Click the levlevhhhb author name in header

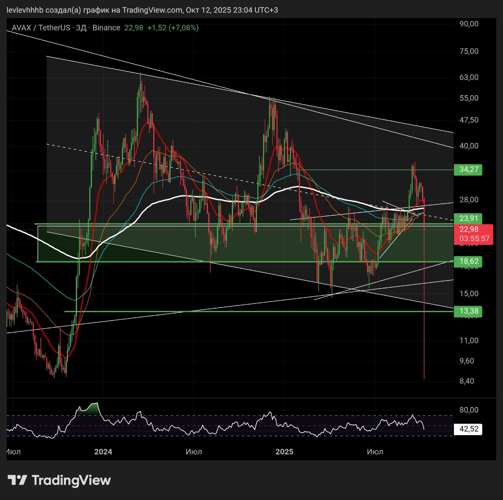25,10
